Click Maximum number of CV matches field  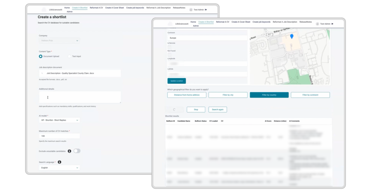[x=59, y=136]
